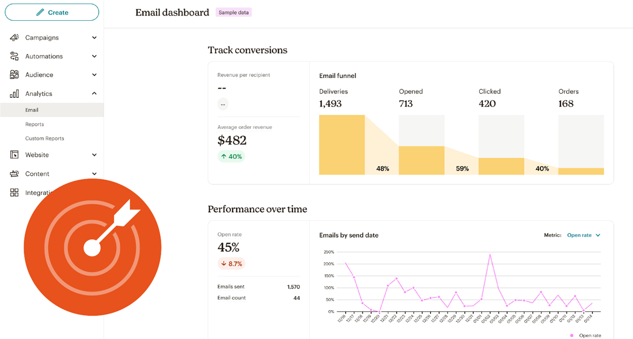Open the Website sidebar item
The height and width of the screenshot is (339, 633).
pyautogui.click(x=51, y=155)
